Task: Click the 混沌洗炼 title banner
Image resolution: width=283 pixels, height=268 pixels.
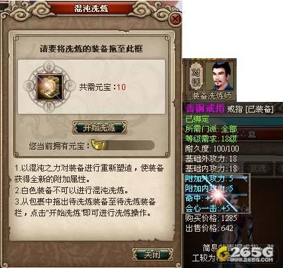Action: (91, 8)
